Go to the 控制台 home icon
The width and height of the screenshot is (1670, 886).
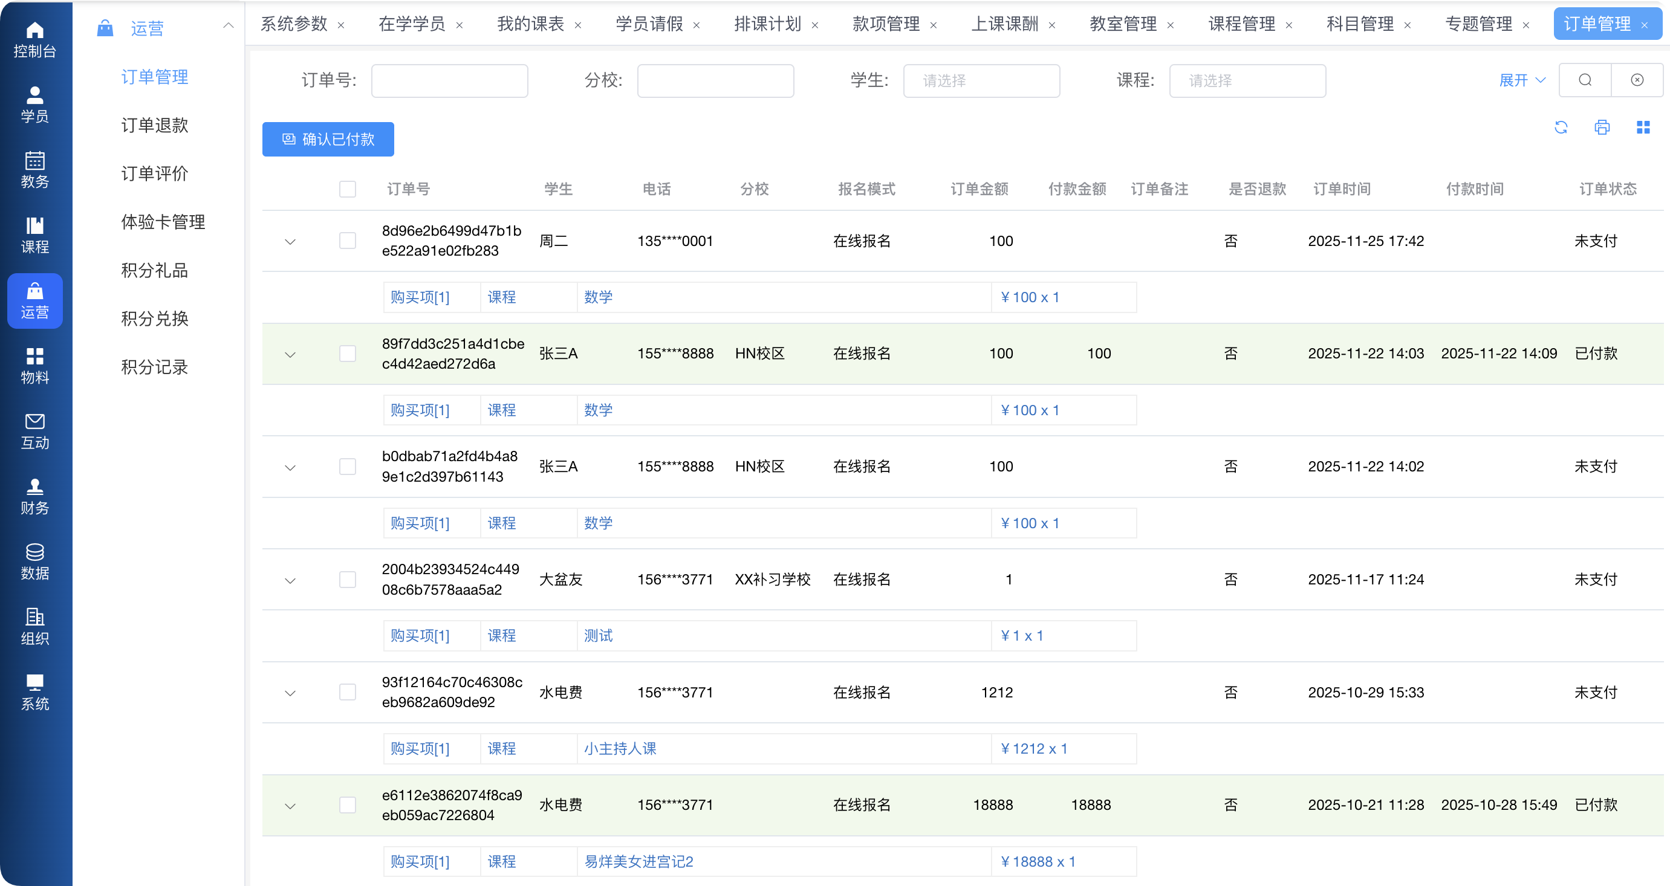point(35,39)
